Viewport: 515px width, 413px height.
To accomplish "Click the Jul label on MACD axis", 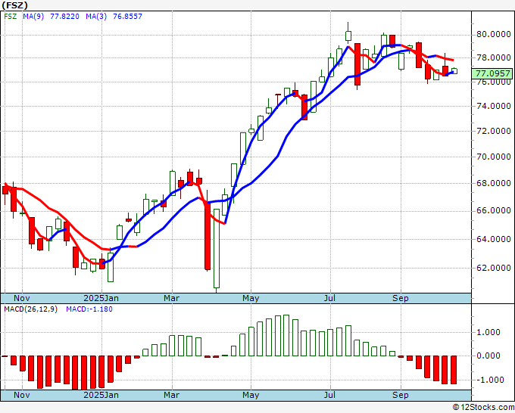I will tap(329, 395).
